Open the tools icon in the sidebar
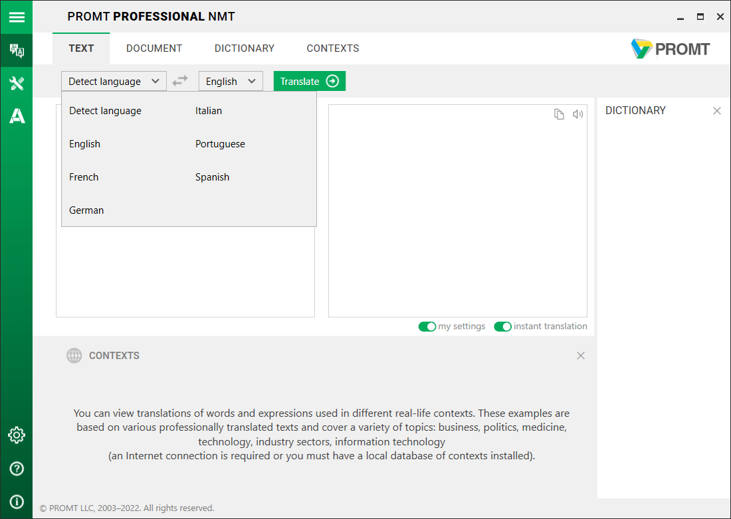 [x=17, y=84]
